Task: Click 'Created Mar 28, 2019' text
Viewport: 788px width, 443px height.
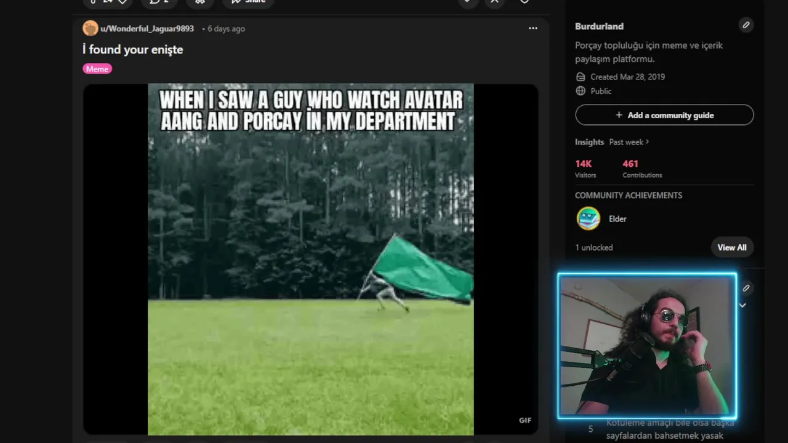Action: click(x=627, y=77)
